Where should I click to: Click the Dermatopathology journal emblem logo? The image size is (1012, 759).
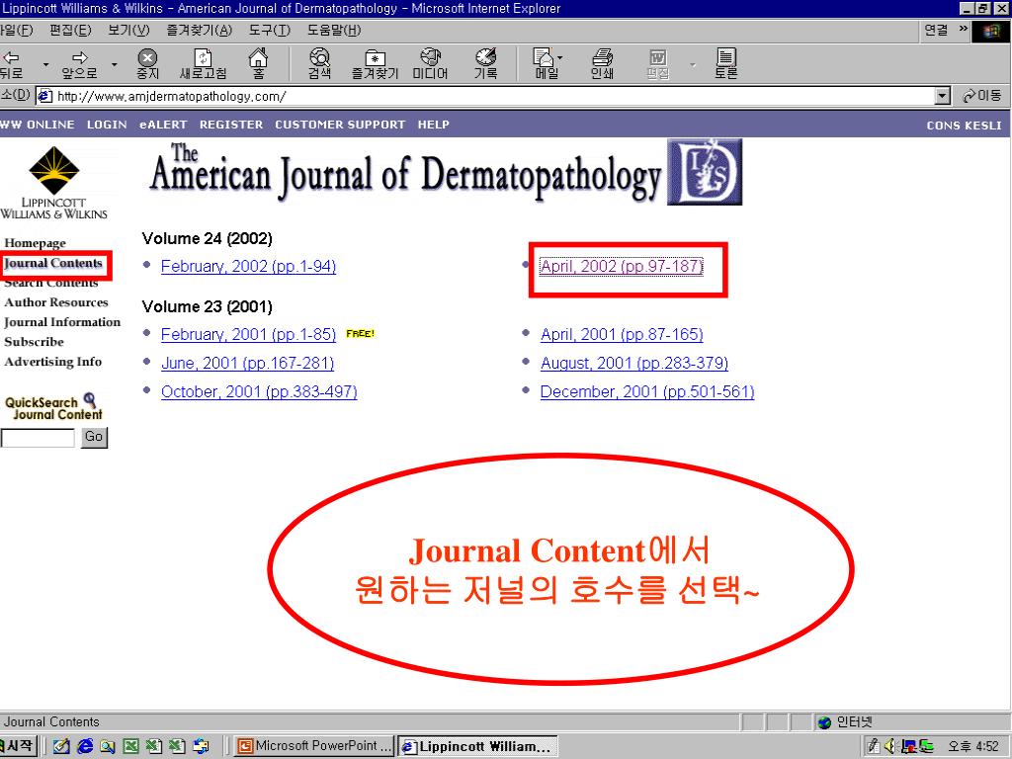(705, 172)
